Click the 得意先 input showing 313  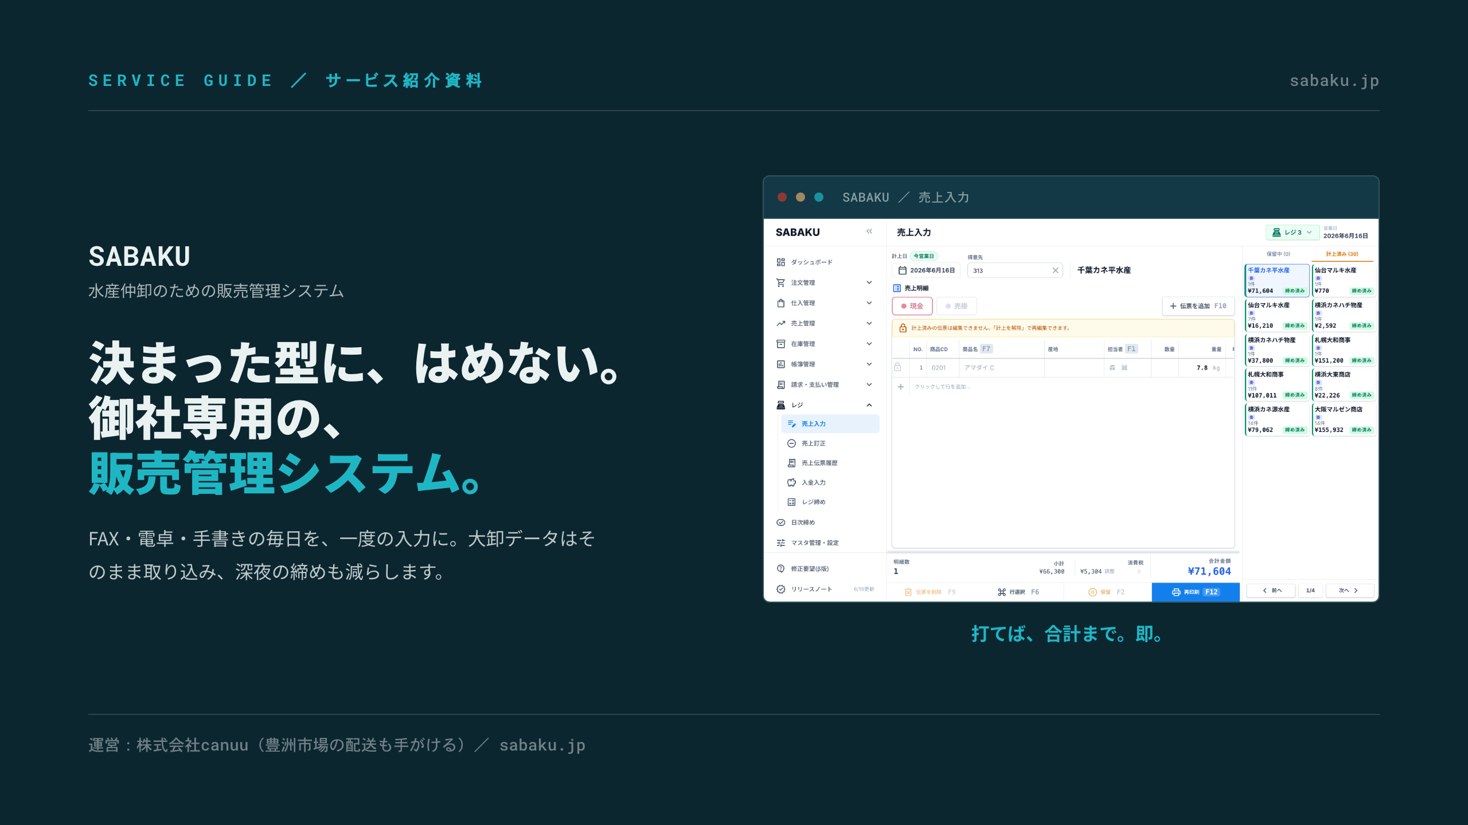[x=1015, y=270]
